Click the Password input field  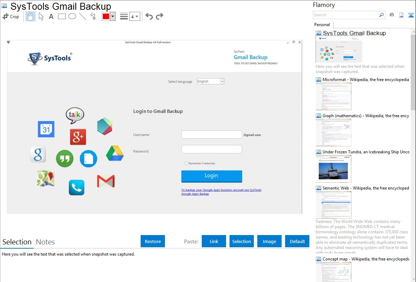211,149
